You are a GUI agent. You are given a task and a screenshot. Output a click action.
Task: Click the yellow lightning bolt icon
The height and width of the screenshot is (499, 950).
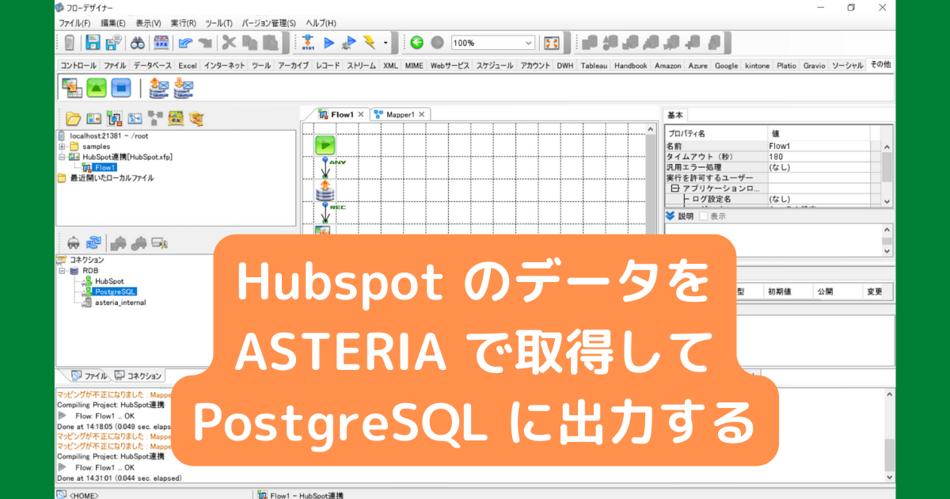tap(370, 43)
